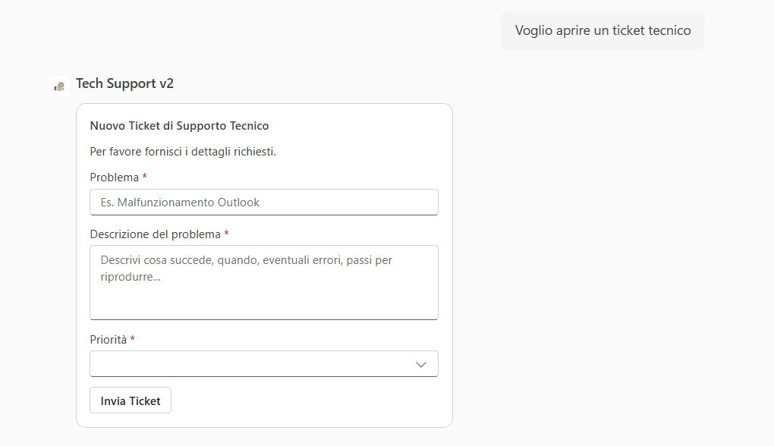Click the 'Per favore fornisci i dettagli richiesti' text
Screen dimensions: 774x446
click(x=183, y=152)
